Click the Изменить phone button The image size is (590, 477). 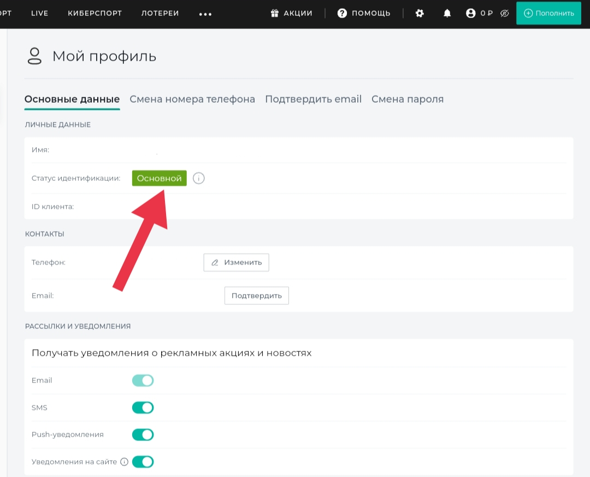click(x=237, y=262)
